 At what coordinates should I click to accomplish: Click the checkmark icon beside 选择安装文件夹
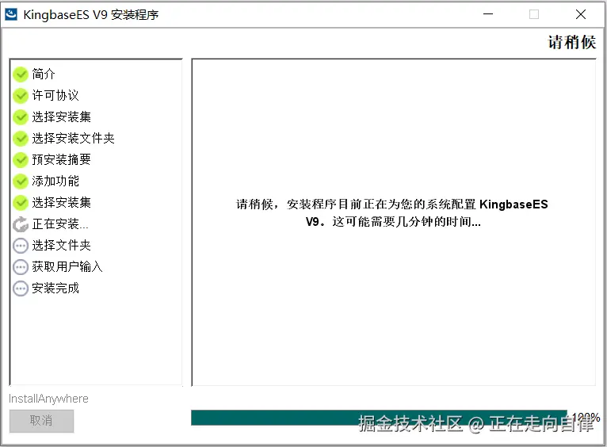(x=21, y=138)
